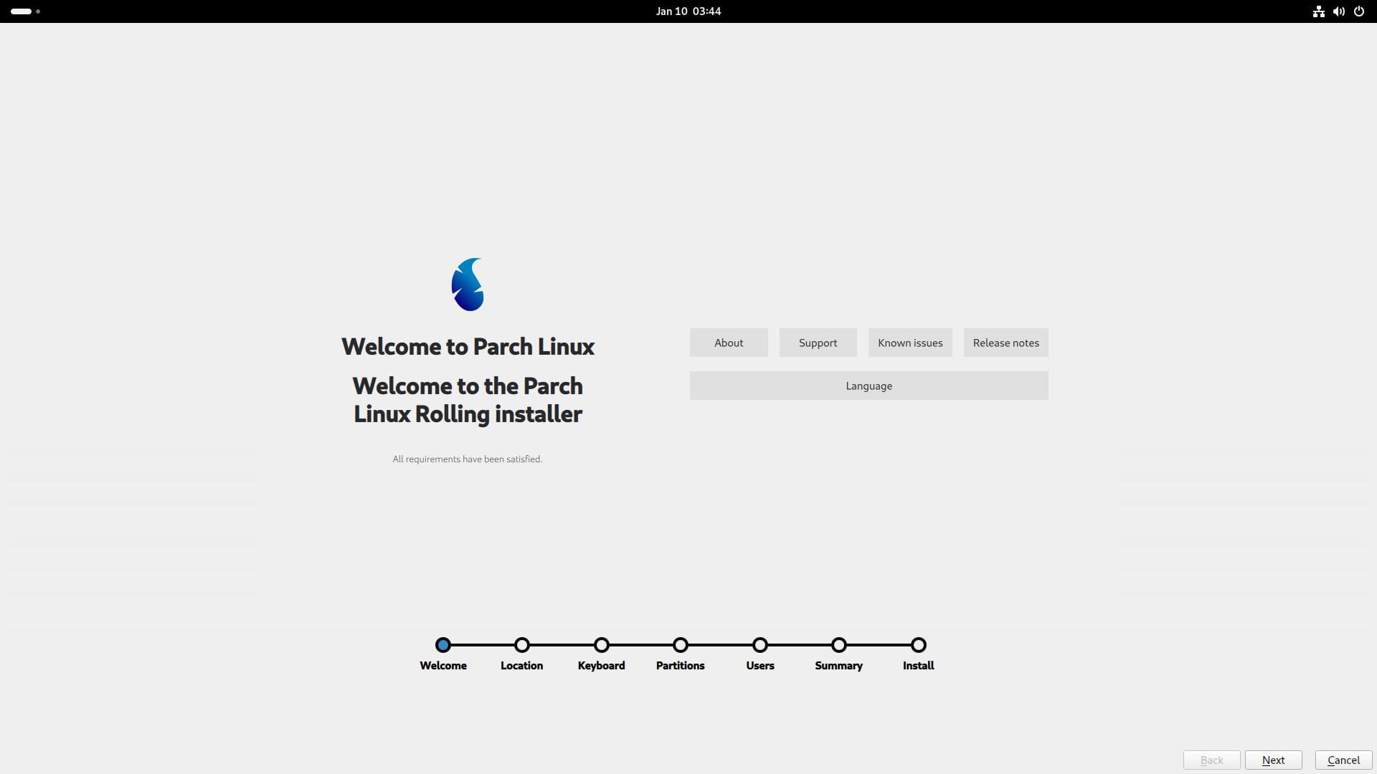This screenshot has height=774, width=1377.
Task: Click the power/settings icon in taskbar
Action: 1359,11
